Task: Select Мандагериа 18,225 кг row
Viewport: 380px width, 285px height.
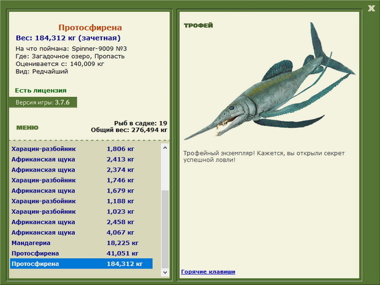Action: pos(82,243)
